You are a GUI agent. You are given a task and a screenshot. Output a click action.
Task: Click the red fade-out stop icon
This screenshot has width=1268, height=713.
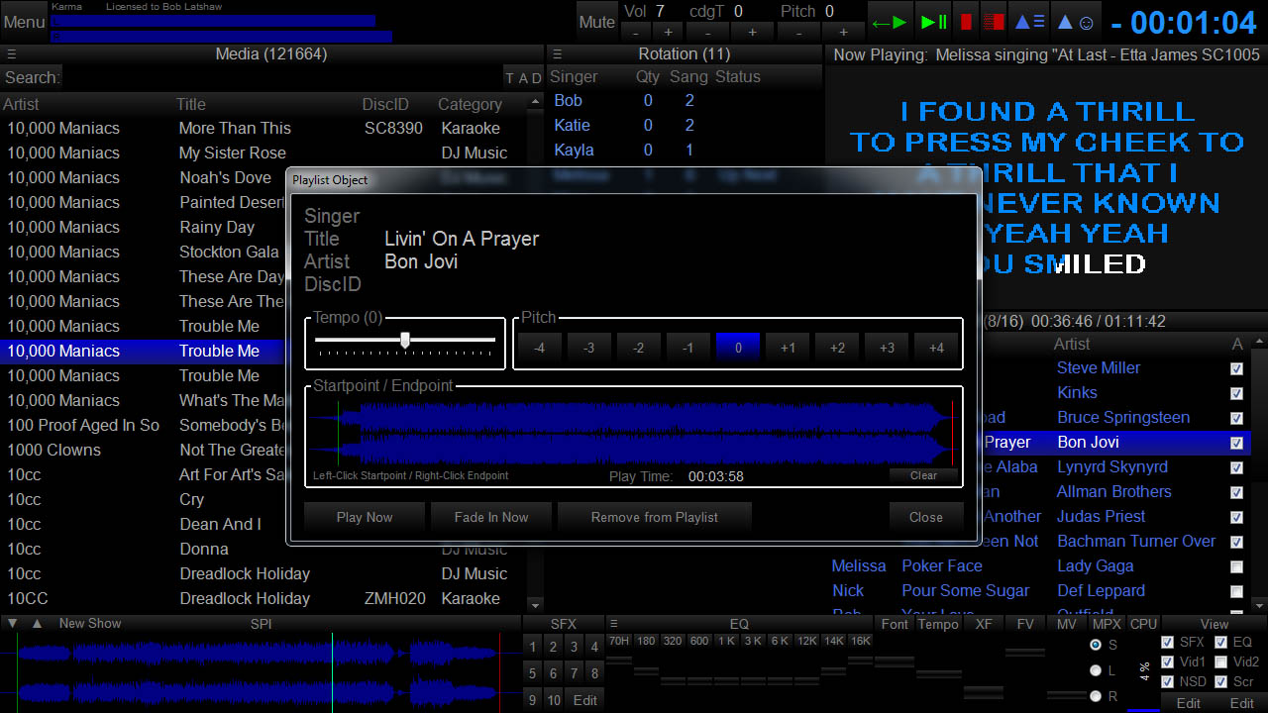tap(995, 22)
